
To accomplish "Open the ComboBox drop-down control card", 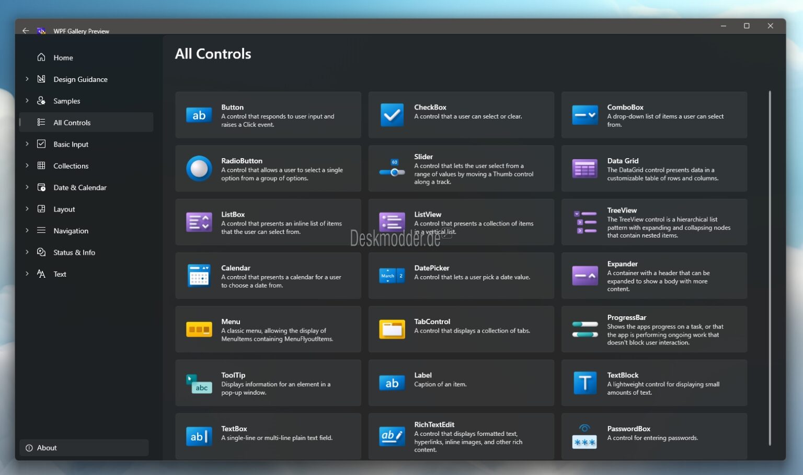I will [x=653, y=114].
